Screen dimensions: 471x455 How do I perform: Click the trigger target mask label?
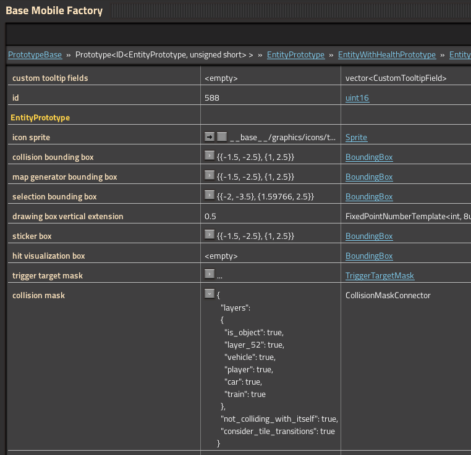[48, 275]
